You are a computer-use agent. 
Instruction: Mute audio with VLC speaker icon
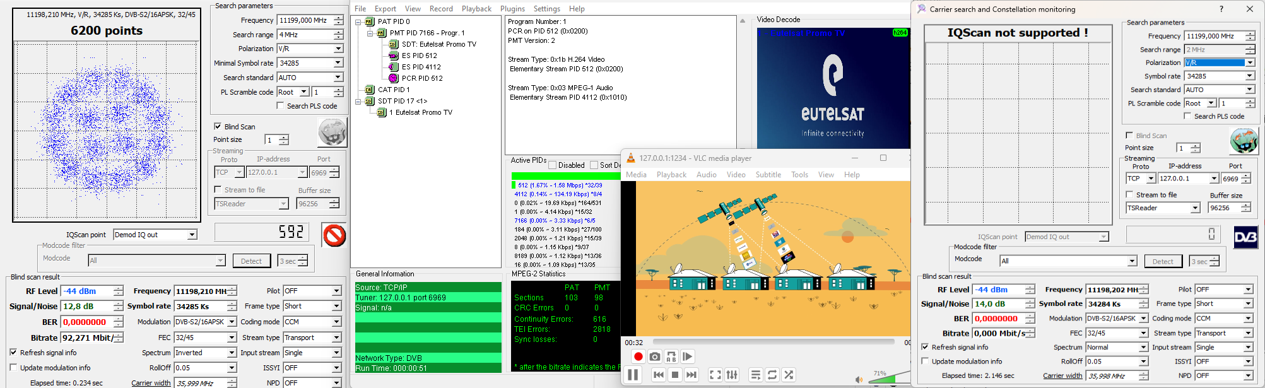[x=859, y=379]
